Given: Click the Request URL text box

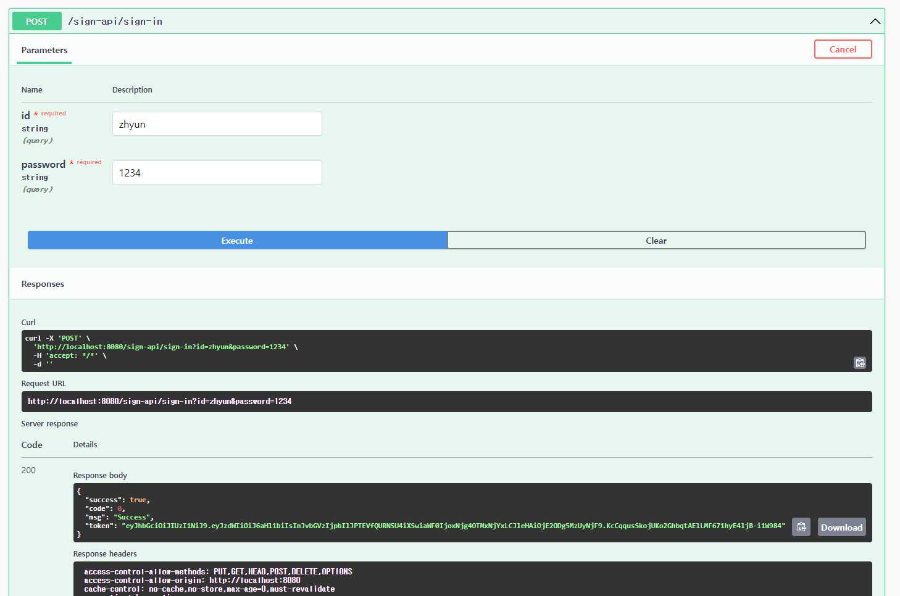Looking at the screenshot, I should [x=447, y=402].
